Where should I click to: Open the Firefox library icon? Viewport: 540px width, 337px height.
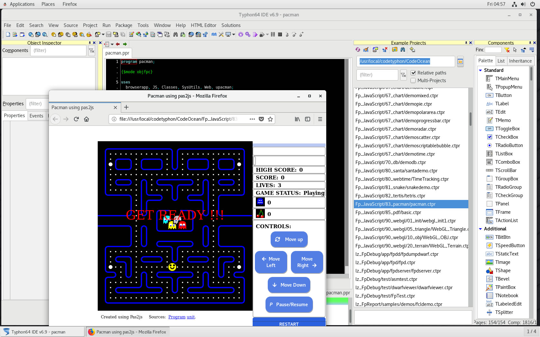coord(297,119)
